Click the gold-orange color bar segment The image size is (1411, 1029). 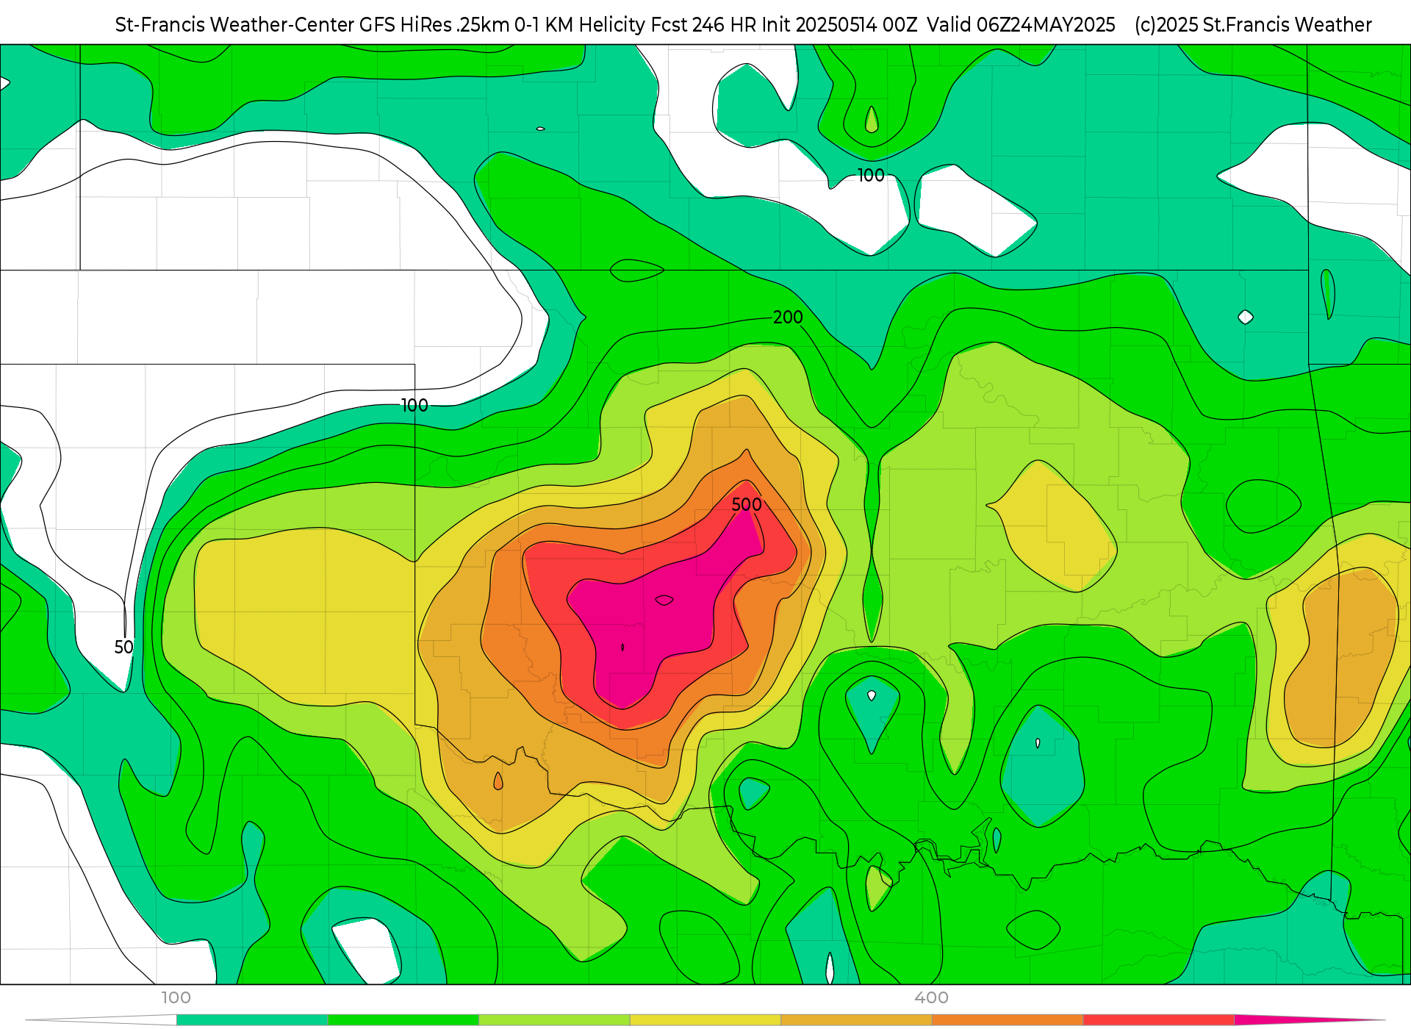[x=856, y=1020]
